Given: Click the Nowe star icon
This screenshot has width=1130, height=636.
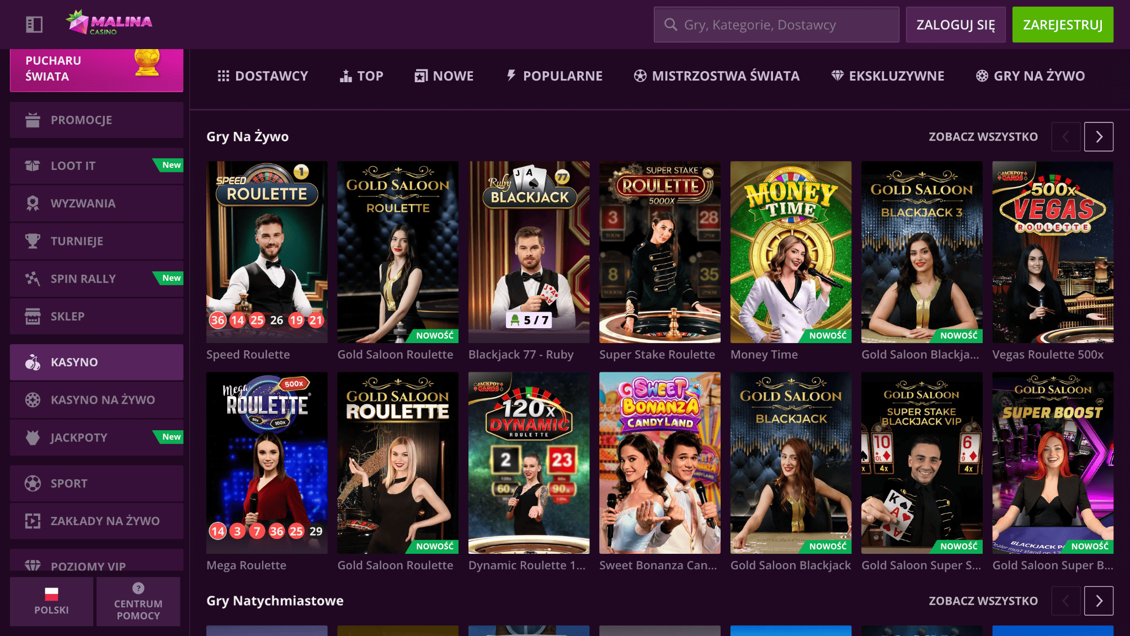Looking at the screenshot, I should point(421,76).
